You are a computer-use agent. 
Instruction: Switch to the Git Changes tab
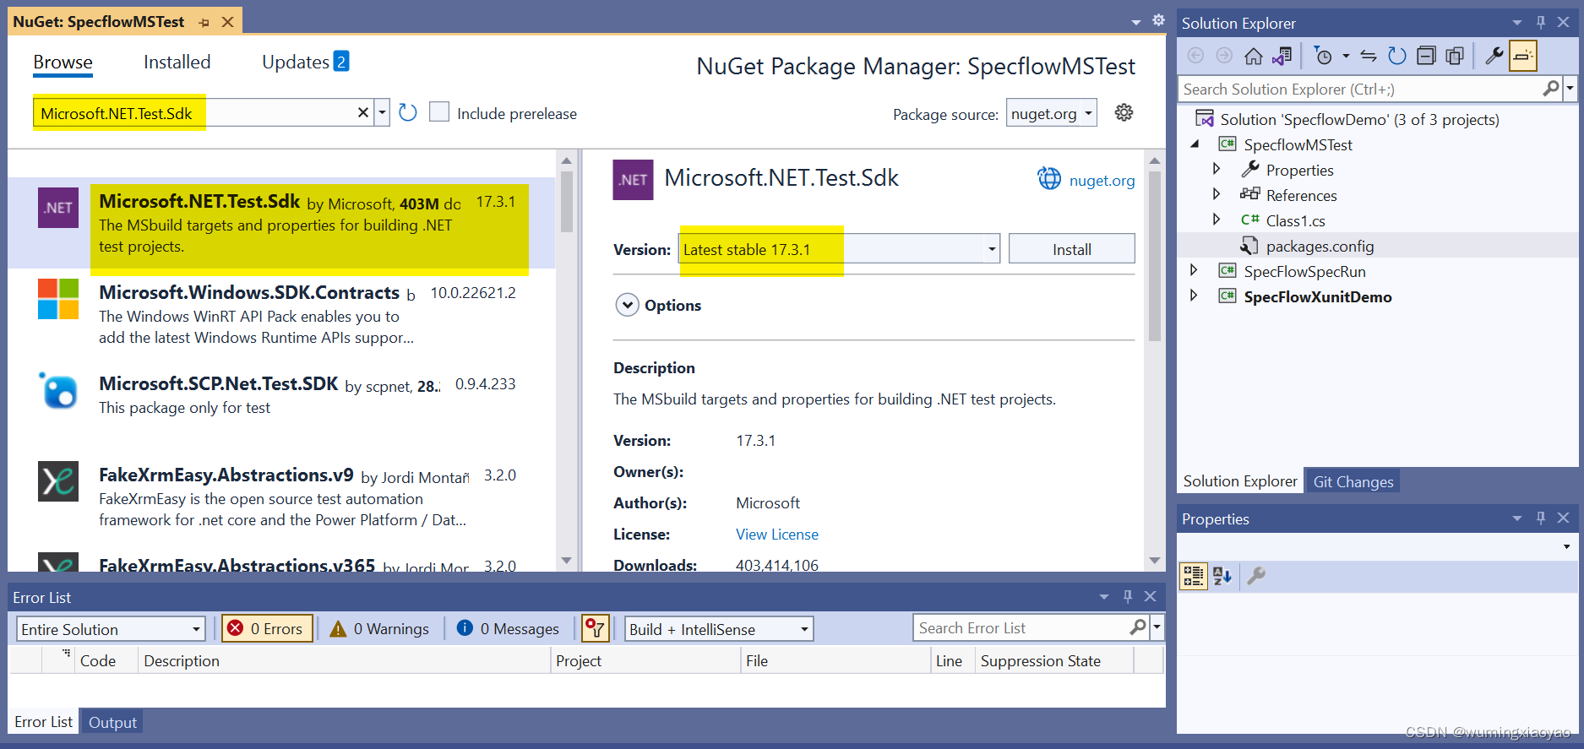point(1353,481)
